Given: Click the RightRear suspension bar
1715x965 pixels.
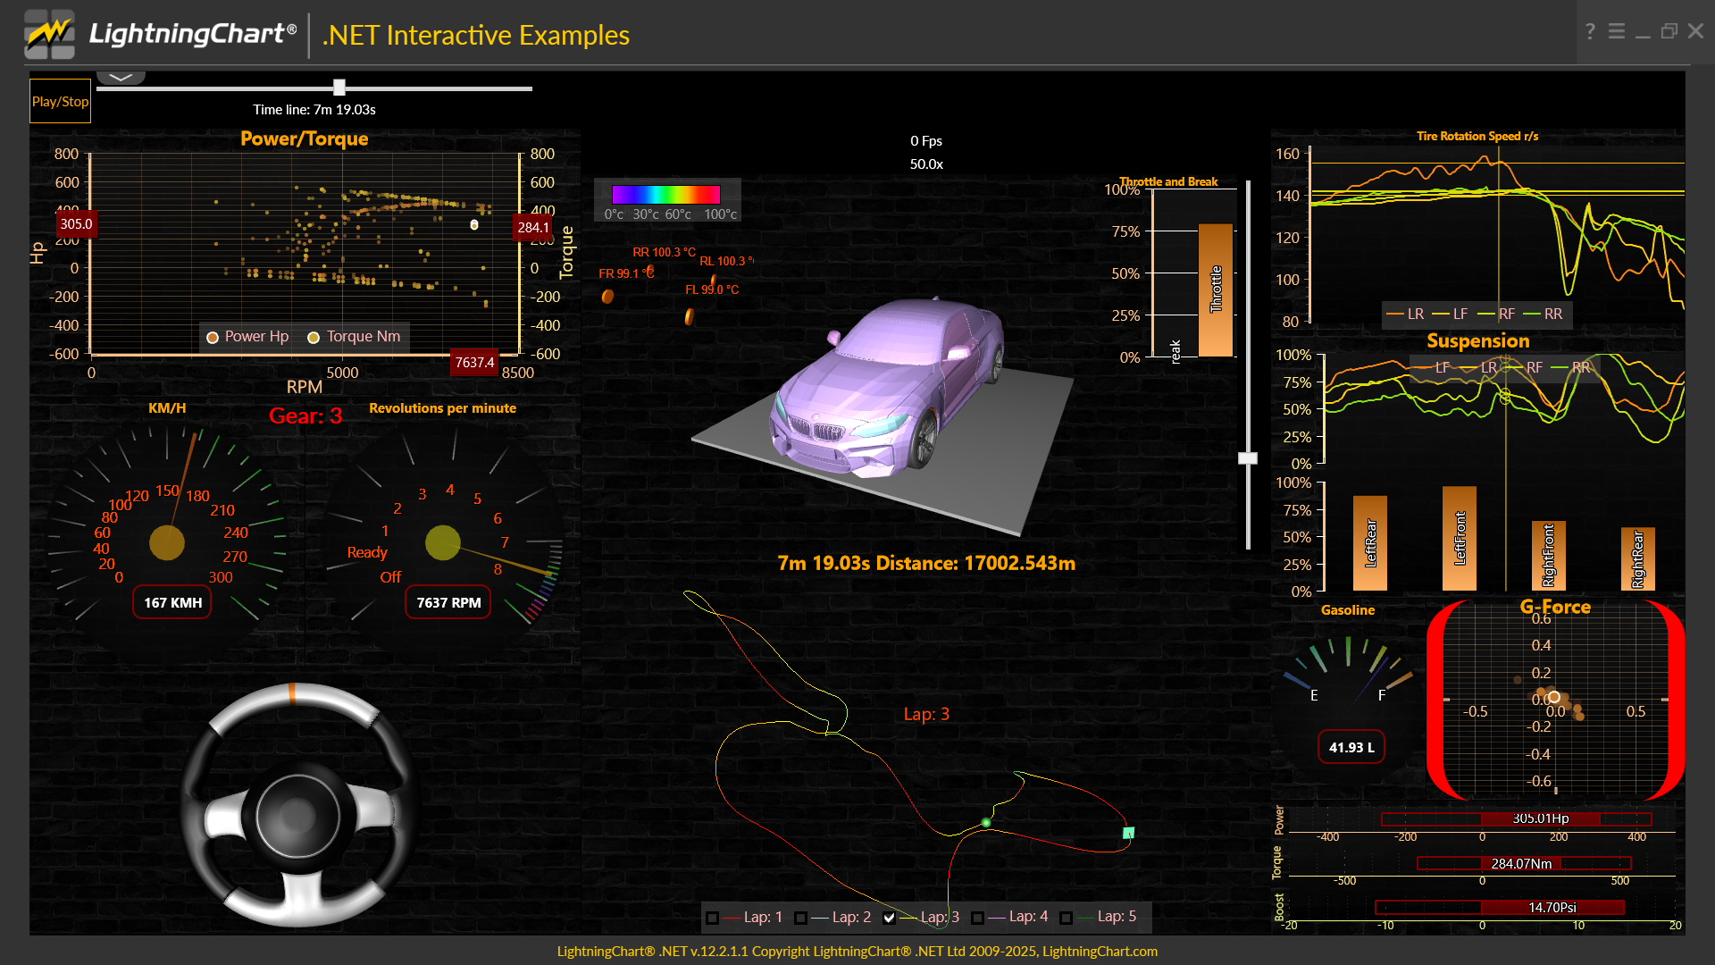Looking at the screenshot, I should 1638,559.
